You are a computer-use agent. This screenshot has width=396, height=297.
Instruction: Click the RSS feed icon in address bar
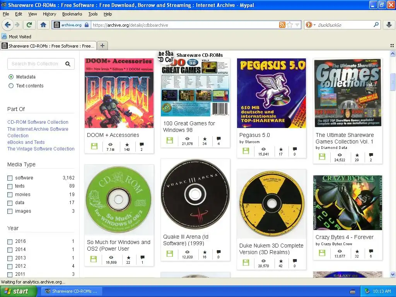point(282,25)
